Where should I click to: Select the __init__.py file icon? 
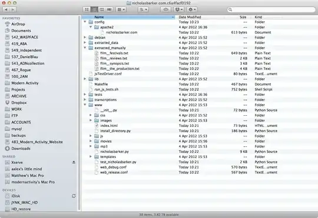click(x=97, y=110)
